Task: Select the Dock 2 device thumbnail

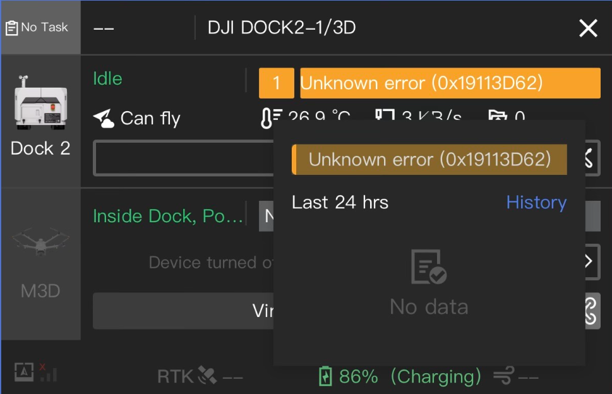Action: 40,102
